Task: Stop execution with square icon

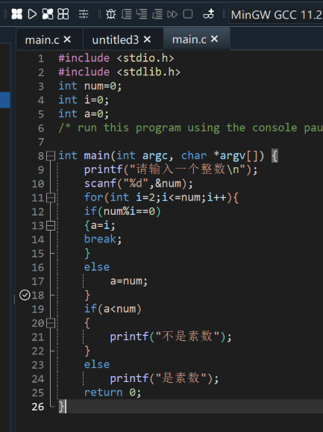Action: 188,14
